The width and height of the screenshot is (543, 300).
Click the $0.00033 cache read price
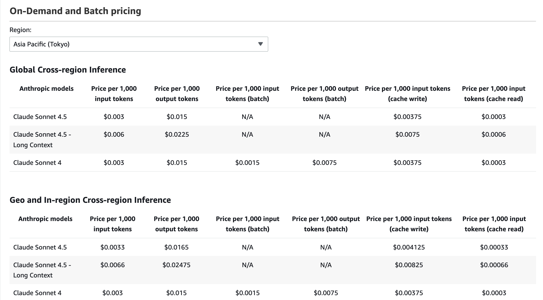(x=494, y=247)
